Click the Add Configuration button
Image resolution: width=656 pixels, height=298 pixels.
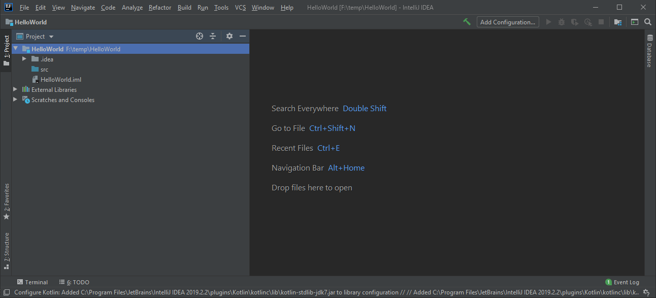[x=508, y=22]
